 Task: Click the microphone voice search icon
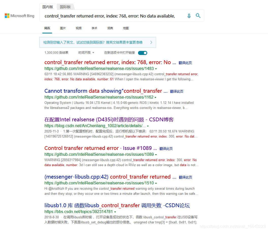point(189,16)
